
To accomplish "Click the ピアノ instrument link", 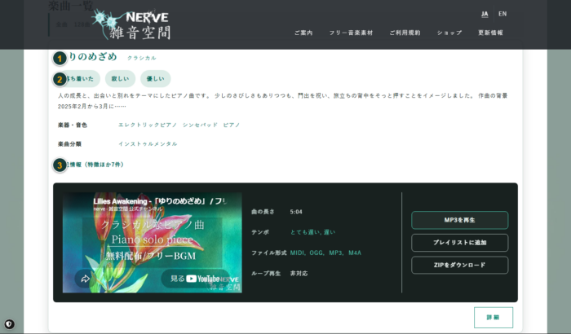I will click(x=232, y=125).
